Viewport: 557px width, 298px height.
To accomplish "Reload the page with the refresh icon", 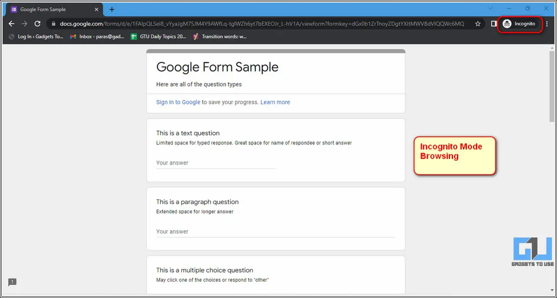I will [37, 24].
